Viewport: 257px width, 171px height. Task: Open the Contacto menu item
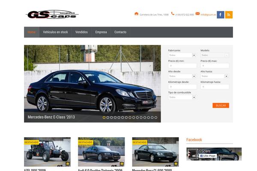[120, 32]
